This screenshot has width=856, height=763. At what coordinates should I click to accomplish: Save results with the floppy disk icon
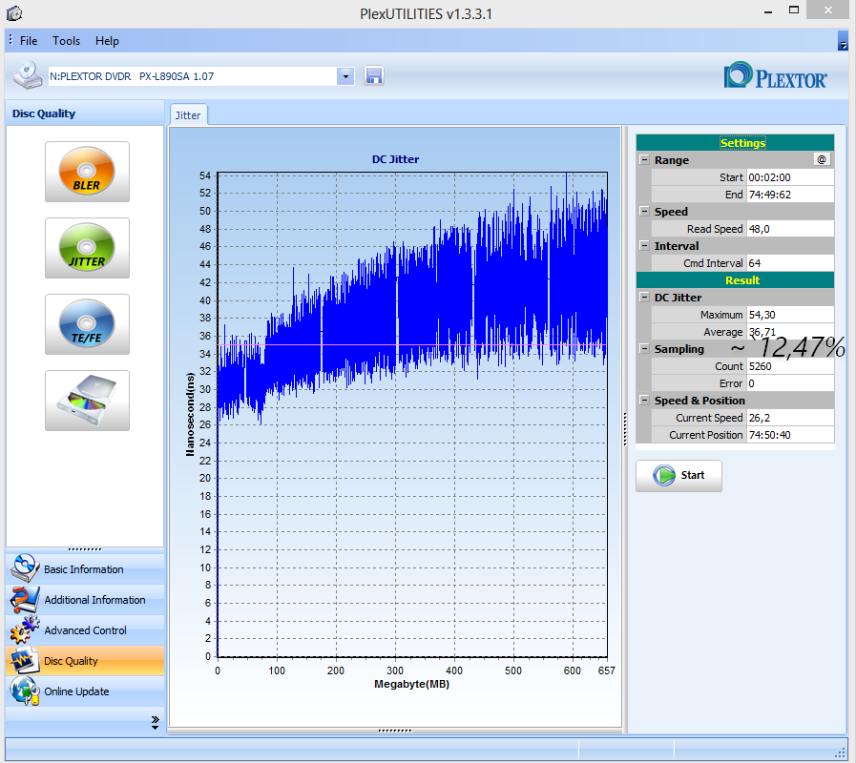pyautogui.click(x=374, y=76)
